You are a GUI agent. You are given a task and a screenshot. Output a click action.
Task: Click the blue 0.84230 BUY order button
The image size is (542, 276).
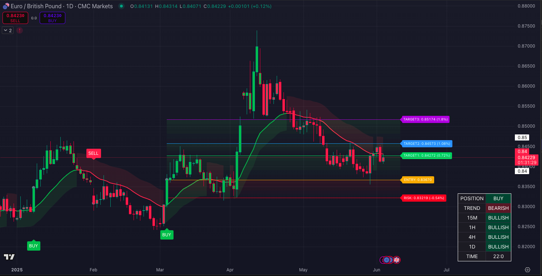[x=52, y=18]
